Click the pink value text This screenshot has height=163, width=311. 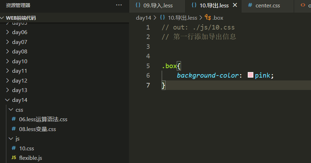pyautogui.click(x=263, y=76)
